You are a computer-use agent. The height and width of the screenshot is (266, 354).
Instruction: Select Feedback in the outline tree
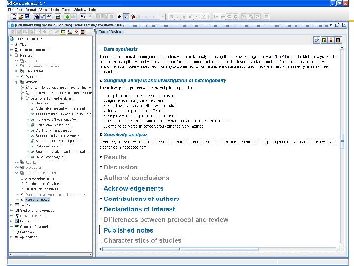[x=27, y=232]
